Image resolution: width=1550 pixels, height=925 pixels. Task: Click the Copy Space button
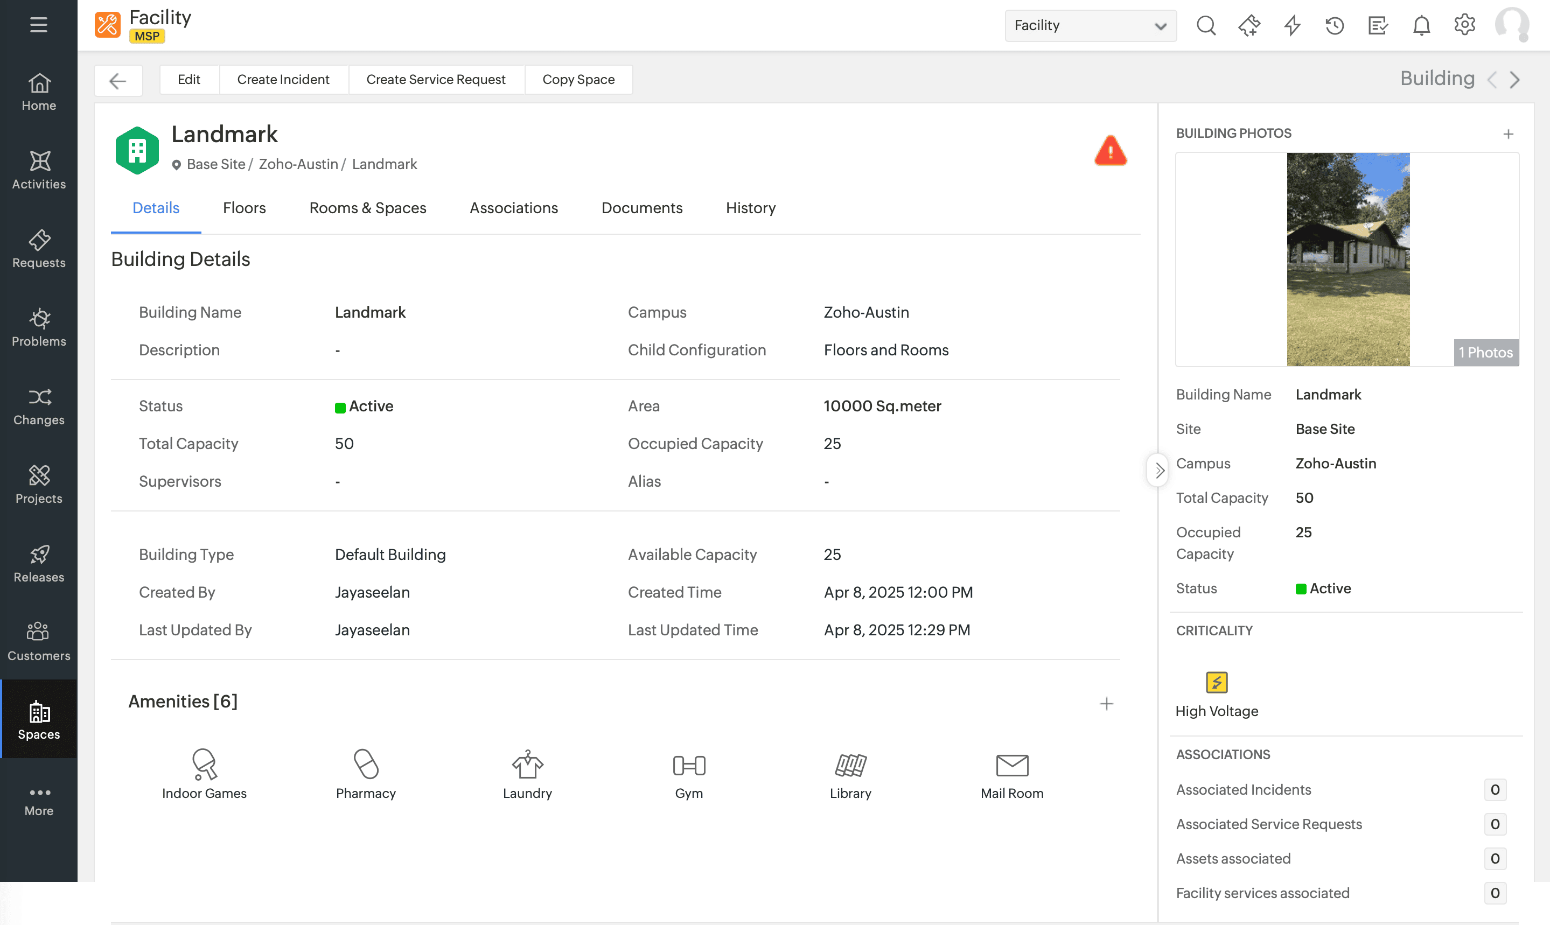click(x=578, y=80)
